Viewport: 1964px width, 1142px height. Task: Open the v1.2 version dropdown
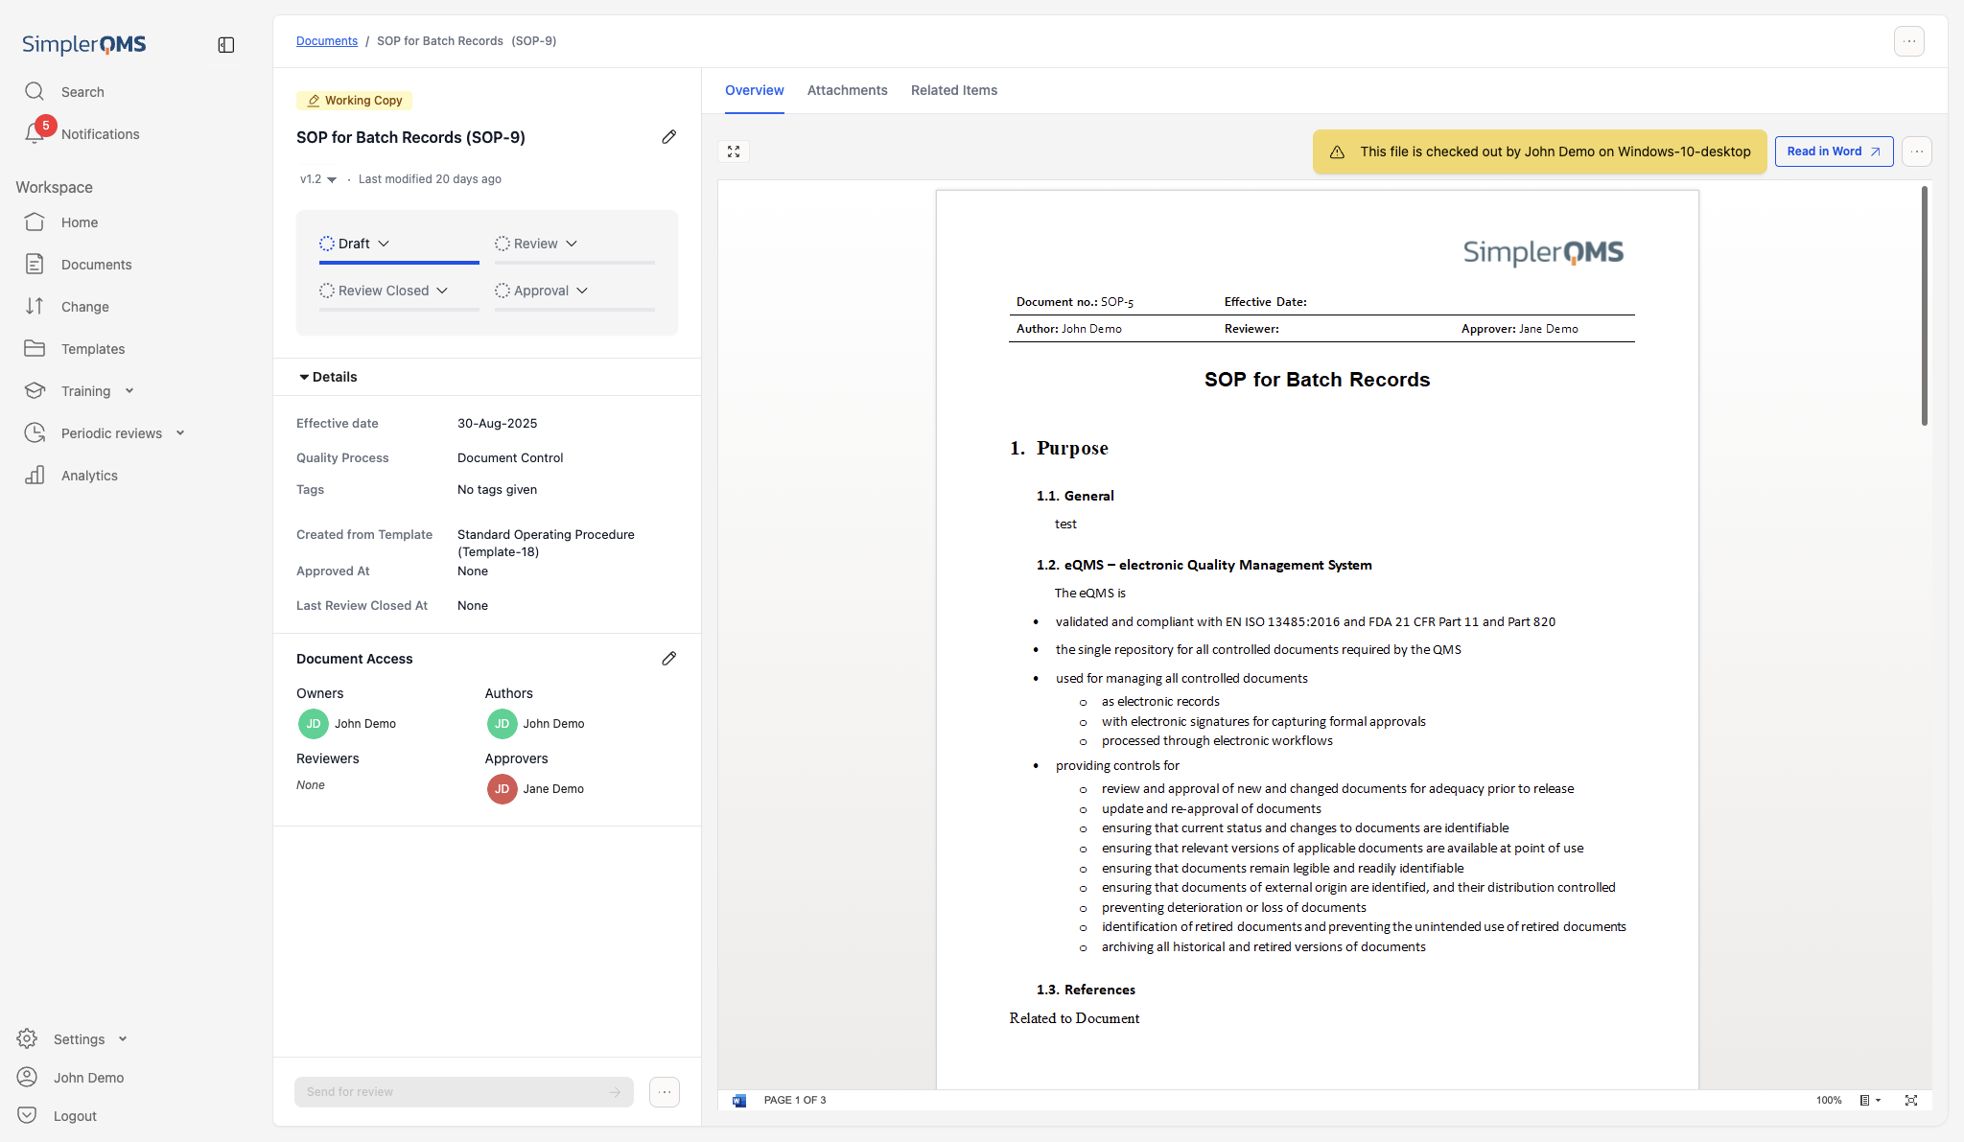(318, 179)
